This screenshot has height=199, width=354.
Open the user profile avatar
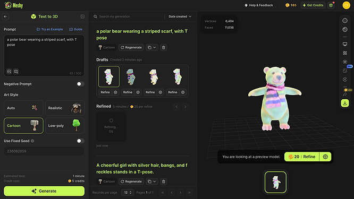346,5
